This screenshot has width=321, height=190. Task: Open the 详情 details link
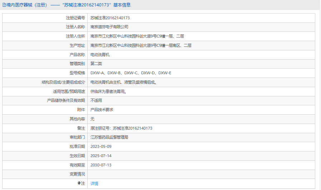tap(94, 184)
